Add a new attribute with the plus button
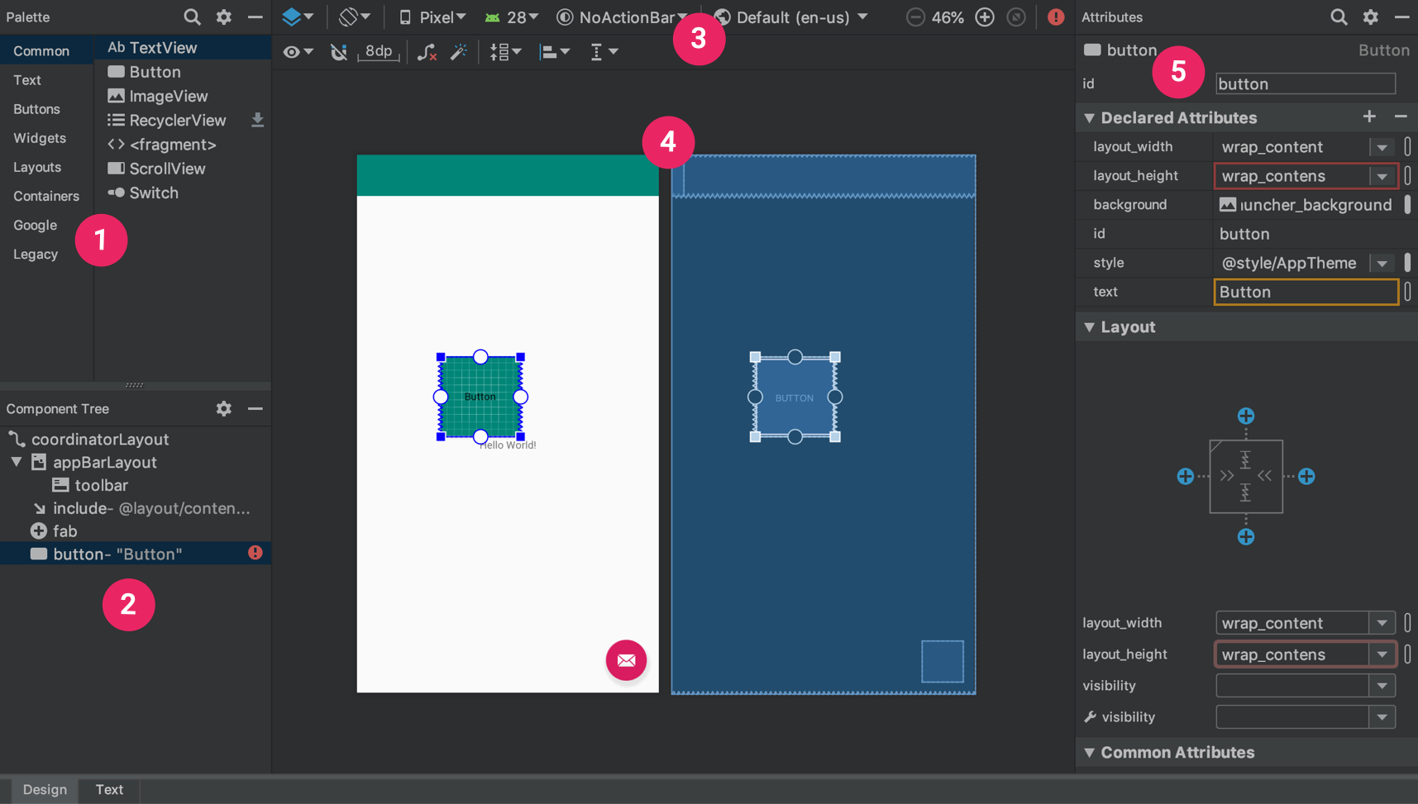 1369,117
